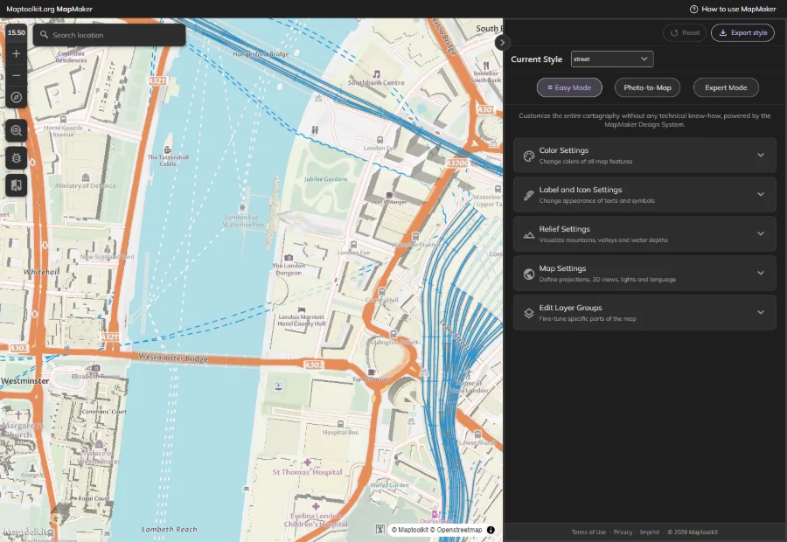Screen dimensions: 787x542
Task: Reset map bearing with compass icon
Action: pyautogui.click(x=16, y=97)
